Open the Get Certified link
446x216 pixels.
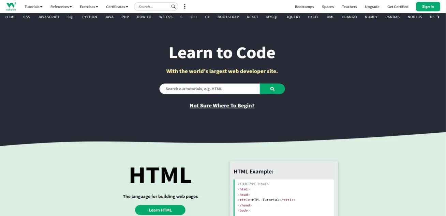click(x=398, y=7)
